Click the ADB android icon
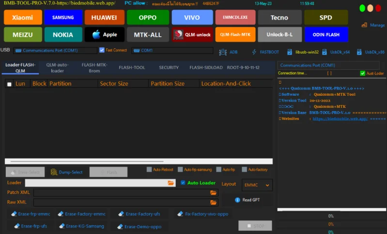This screenshot has width=387, height=234. pyautogui.click(x=223, y=52)
